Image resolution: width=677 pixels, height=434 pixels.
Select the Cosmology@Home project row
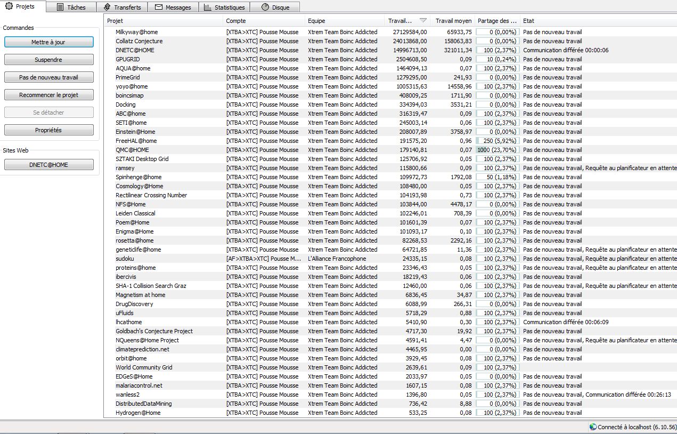390,186
